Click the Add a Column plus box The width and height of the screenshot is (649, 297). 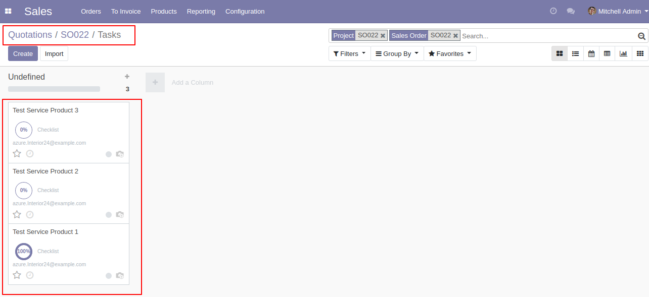pyautogui.click(x=155, y=82)
